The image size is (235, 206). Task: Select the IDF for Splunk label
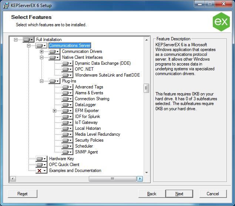(88, 116)
